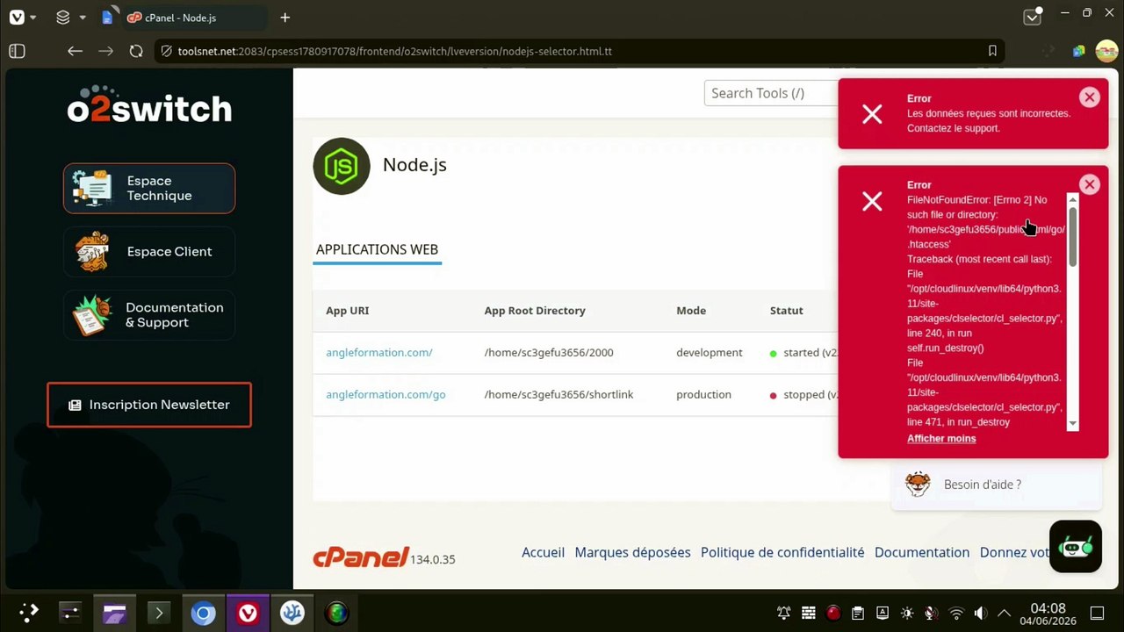Dismiss the FileNotFoundError notification
Screen dimensions: 1124x632
point(1089,184)
